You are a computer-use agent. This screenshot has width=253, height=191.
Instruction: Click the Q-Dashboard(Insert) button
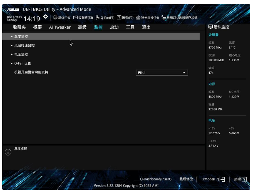point(155,179)
